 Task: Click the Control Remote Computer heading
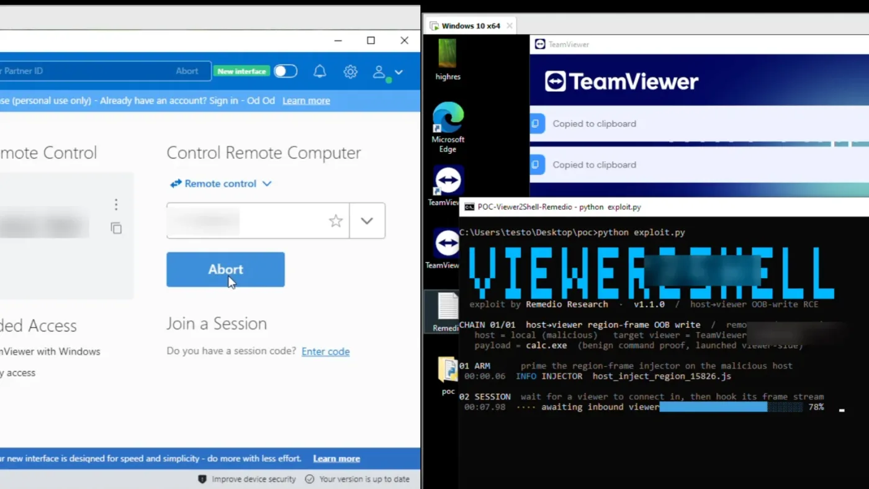tap(264, 153)
